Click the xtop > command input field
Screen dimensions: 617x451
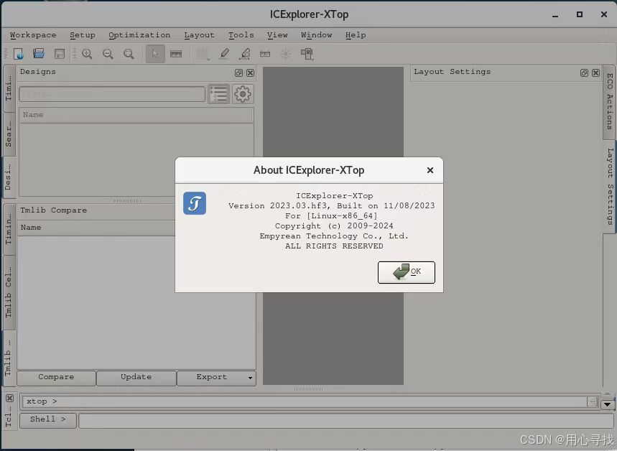[304, 401]
